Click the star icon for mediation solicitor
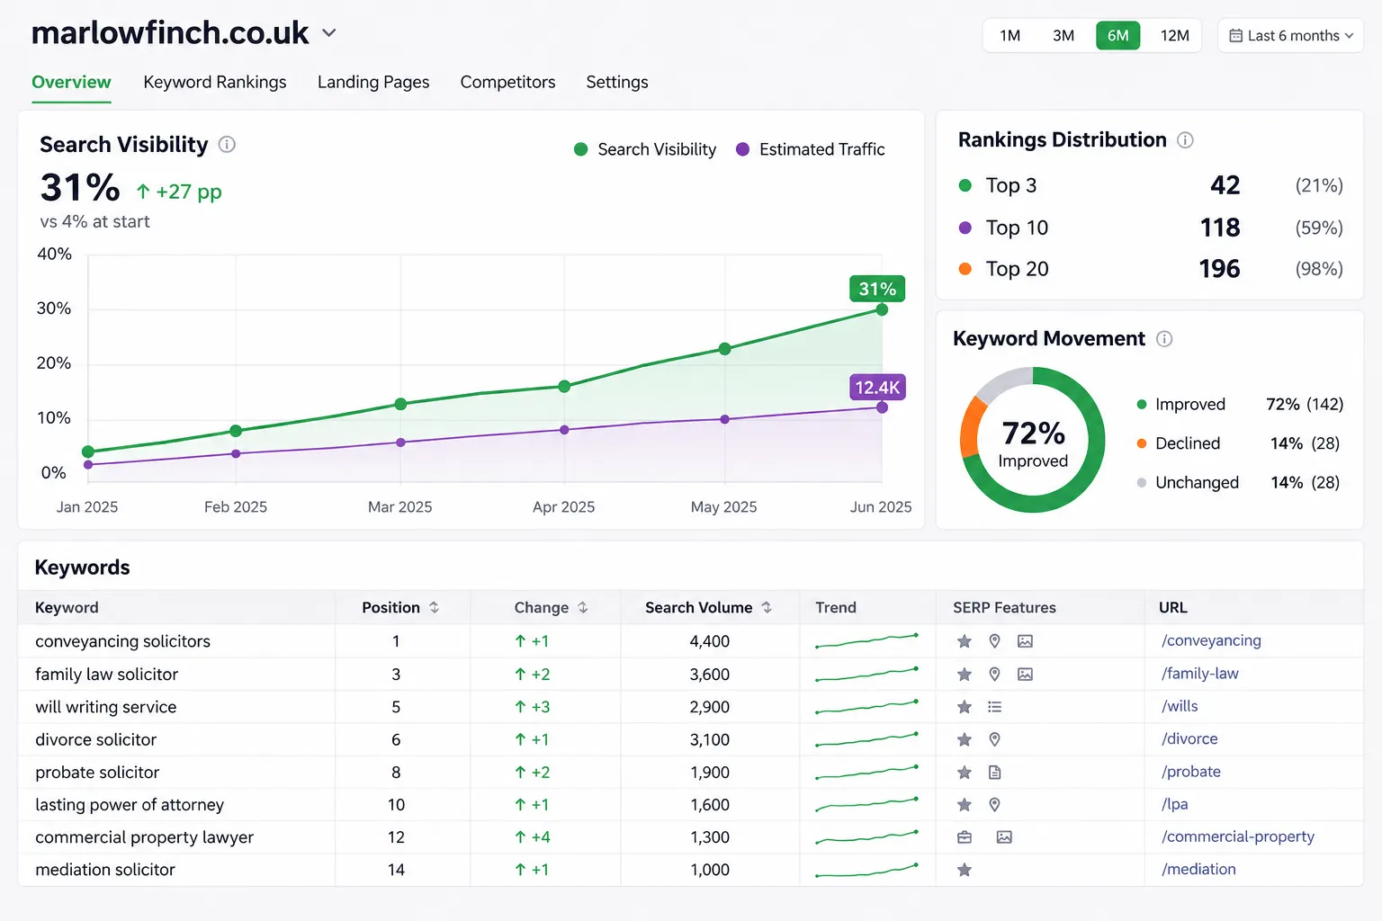 click(965, 870)
